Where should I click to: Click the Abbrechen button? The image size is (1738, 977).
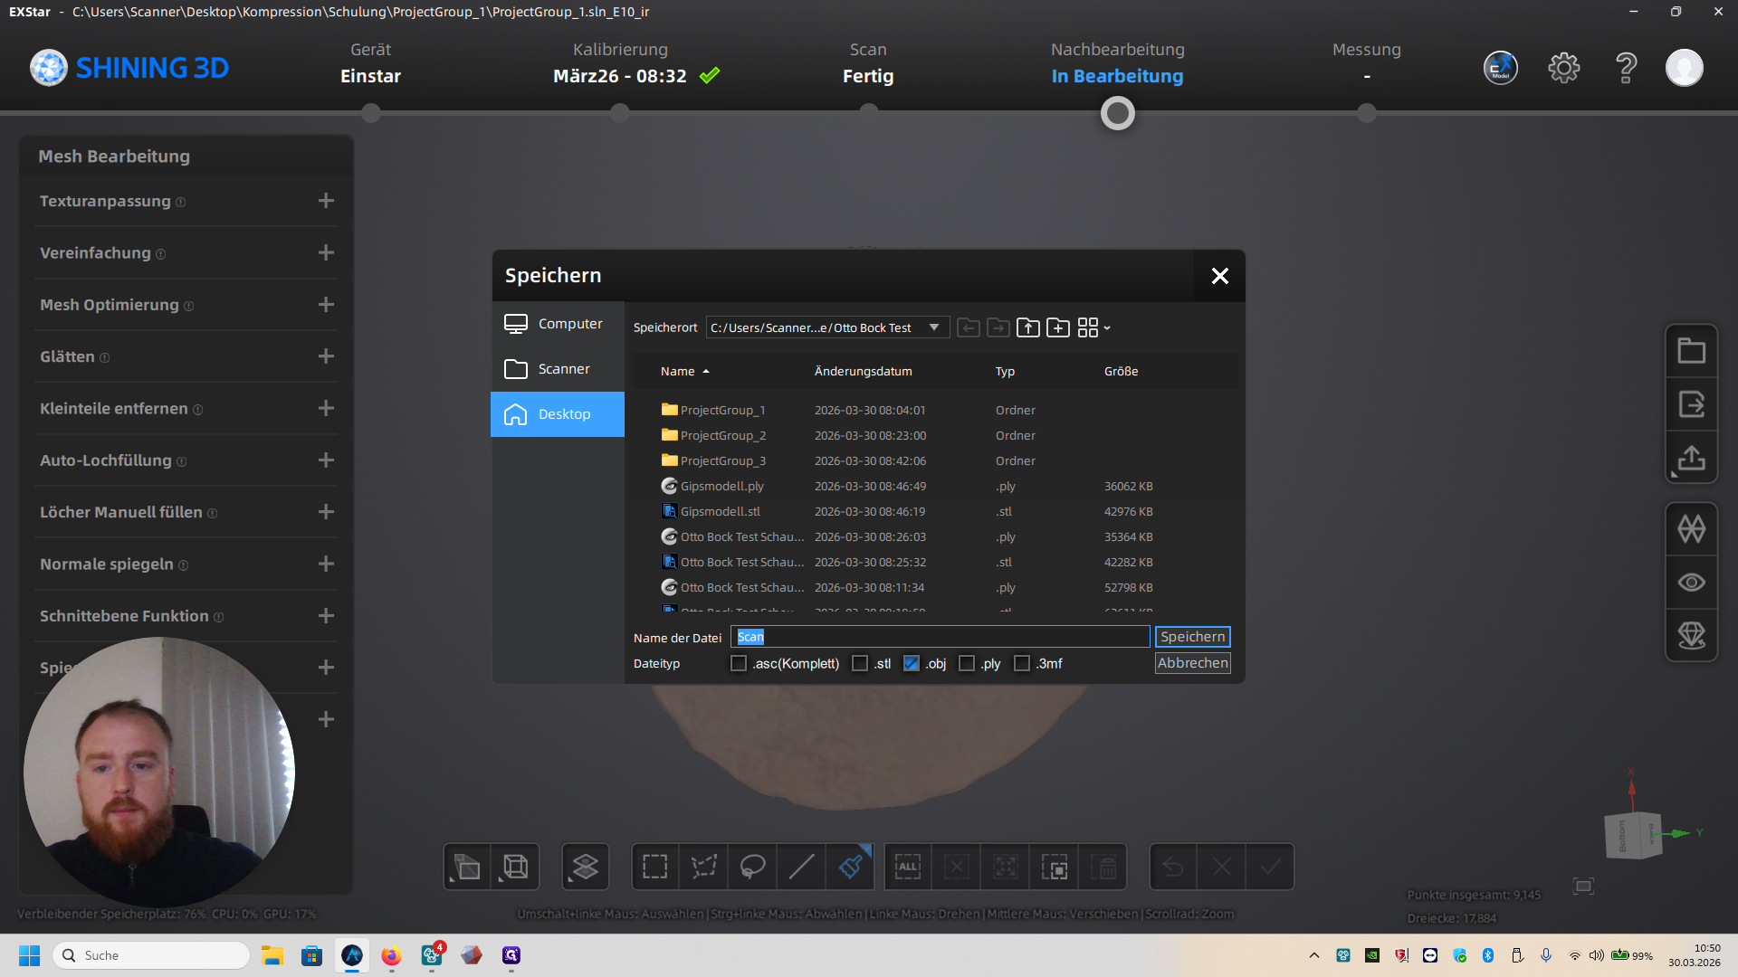1192,663
